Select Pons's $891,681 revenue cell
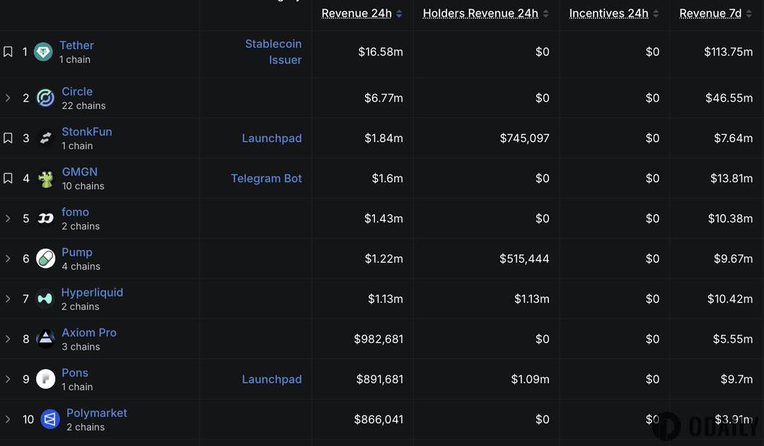Image resolution: width=764 pixels, height=446 pixels. coord(380,380)
